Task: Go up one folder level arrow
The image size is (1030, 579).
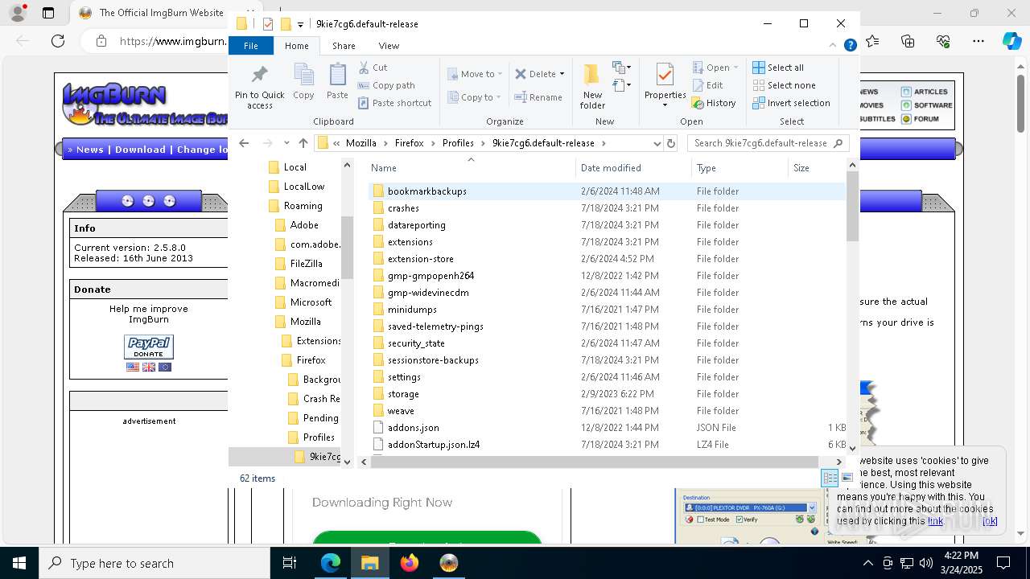Action: (303, 143)
